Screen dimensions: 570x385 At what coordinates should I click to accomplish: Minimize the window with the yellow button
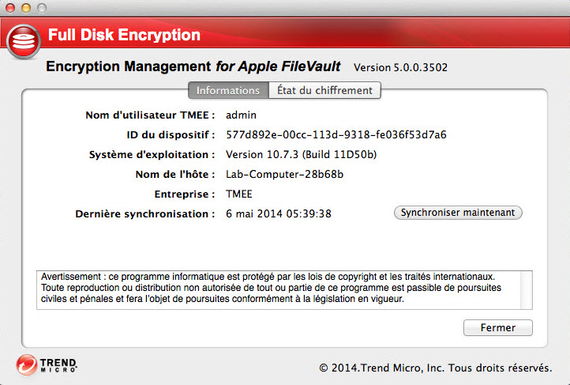[x=25, y=7]
